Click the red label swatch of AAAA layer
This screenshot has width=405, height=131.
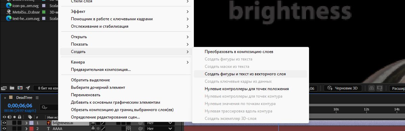[x=31, y=128]
